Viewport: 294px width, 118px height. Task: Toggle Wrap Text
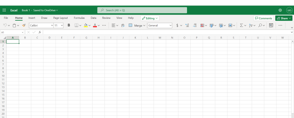coord(123,26)
